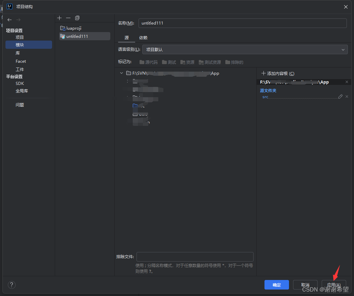354x296 pixels.
Task: Click the back navigation arrow top left
Action: click(10, 19)
